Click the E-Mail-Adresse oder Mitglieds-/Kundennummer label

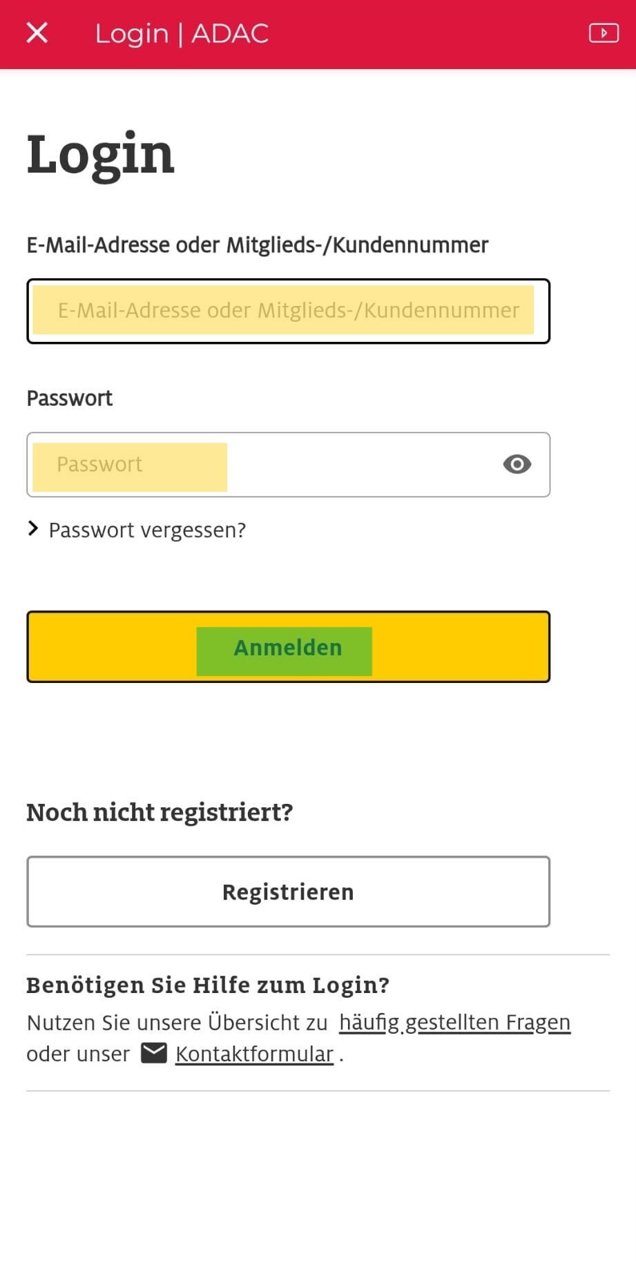(257, 245)
